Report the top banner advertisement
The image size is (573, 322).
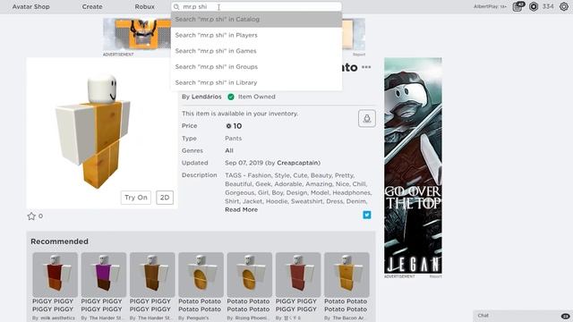(359, 55)
